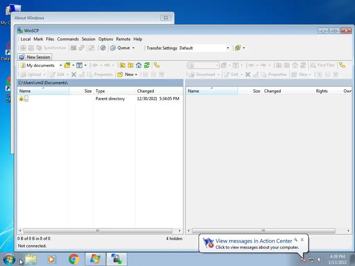Image resolution: width=355 pixels, height=266 pixels.
Task: Click the local Properties button
Action: (x=100, y=74)
